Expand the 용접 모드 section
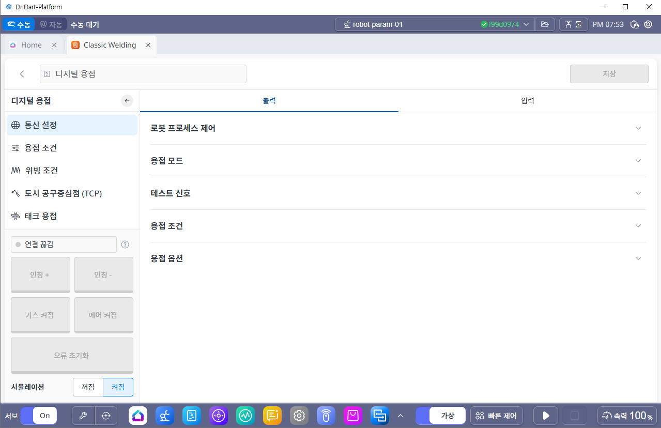The width and height of the screenshot is (661, 428). pyautogui.click(x=638, y=161)
